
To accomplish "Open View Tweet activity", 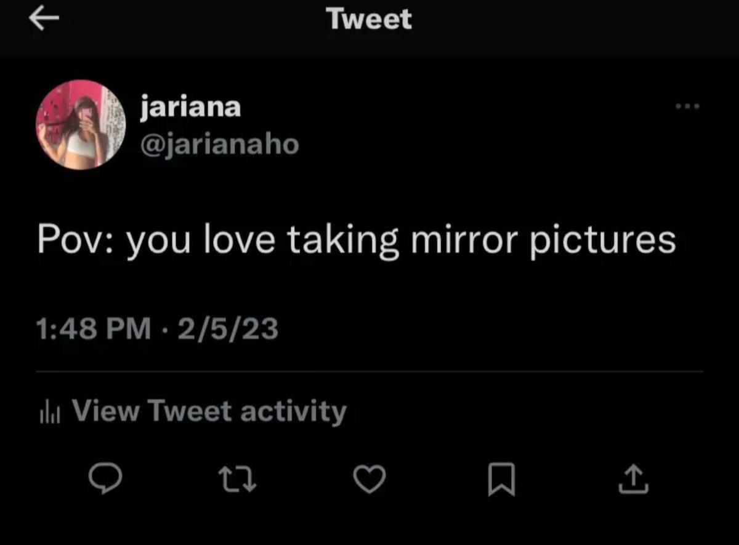I will click(209, 411).
